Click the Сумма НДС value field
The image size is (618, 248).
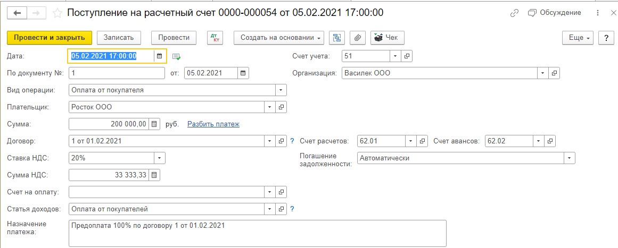point(109,175)
